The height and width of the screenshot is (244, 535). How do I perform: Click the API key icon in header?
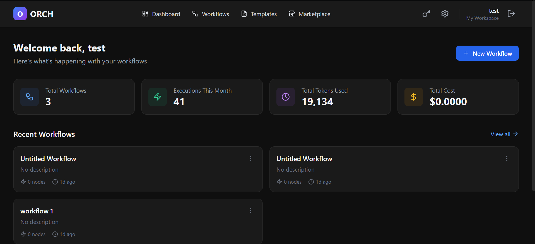(x=426, y=14)
